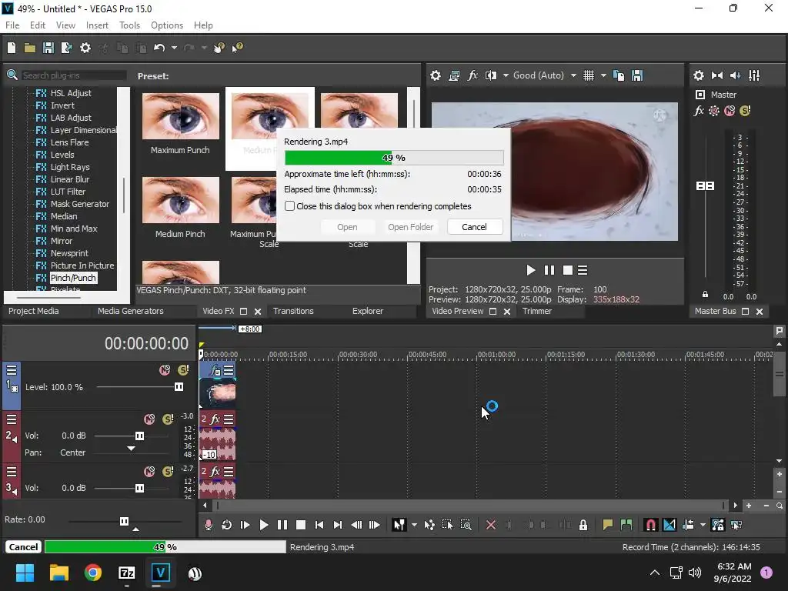Solo the Master bus

(x=745, y=111)
